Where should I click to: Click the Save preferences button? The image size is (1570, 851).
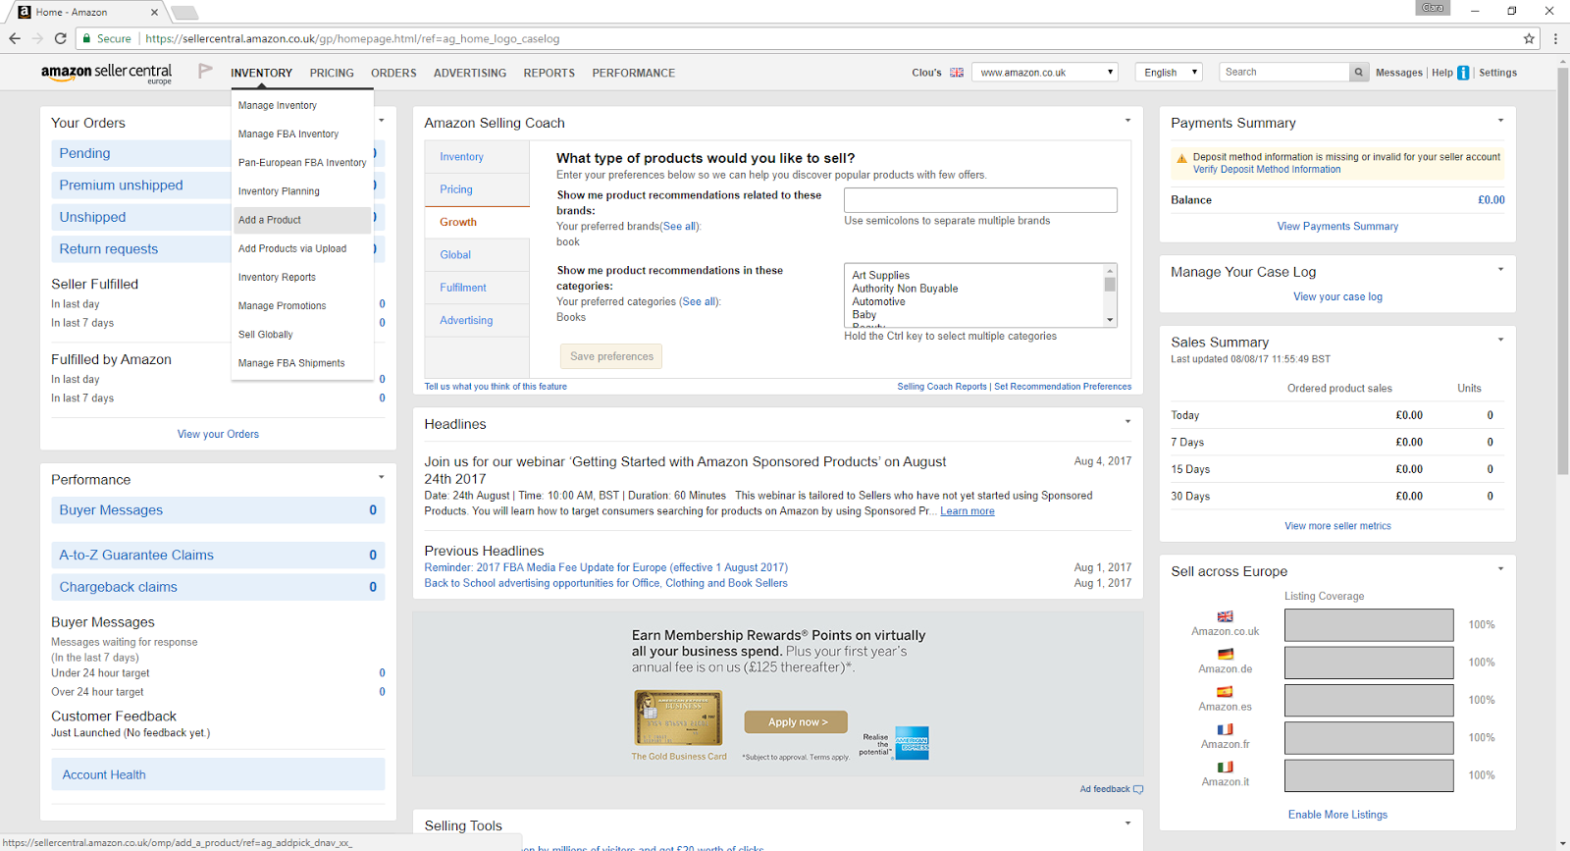[x=611, y=356]
